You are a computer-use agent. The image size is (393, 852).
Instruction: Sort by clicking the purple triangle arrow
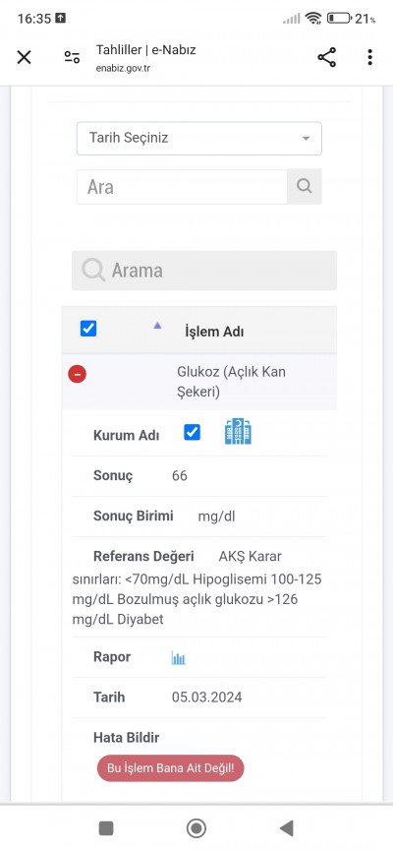(157, 326)
